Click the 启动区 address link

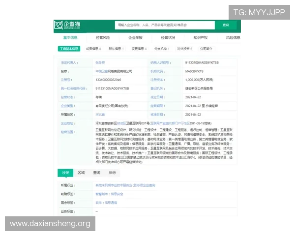click(121, 123)
